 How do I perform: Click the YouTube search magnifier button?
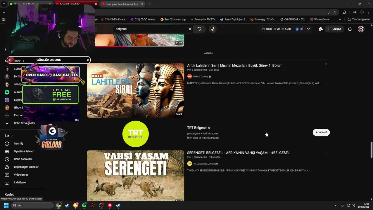(199, 29)
